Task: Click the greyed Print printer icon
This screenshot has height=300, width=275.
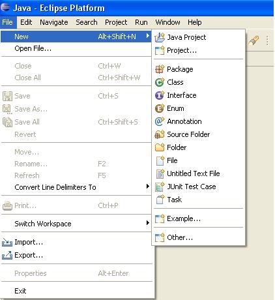Action: pyautogui.click(x=7, y=205)
